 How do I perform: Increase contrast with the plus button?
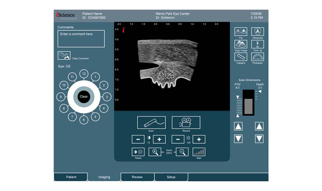pyautogui.click(x=159, y=140)
